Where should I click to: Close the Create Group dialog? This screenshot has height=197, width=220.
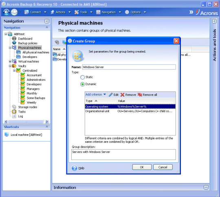(x=176, y=41)
